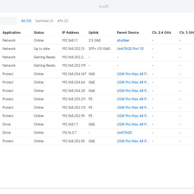Open the Unifi7420 Port 10 link
The width and height of the screenshot is (194, 194).
(130, 49)
